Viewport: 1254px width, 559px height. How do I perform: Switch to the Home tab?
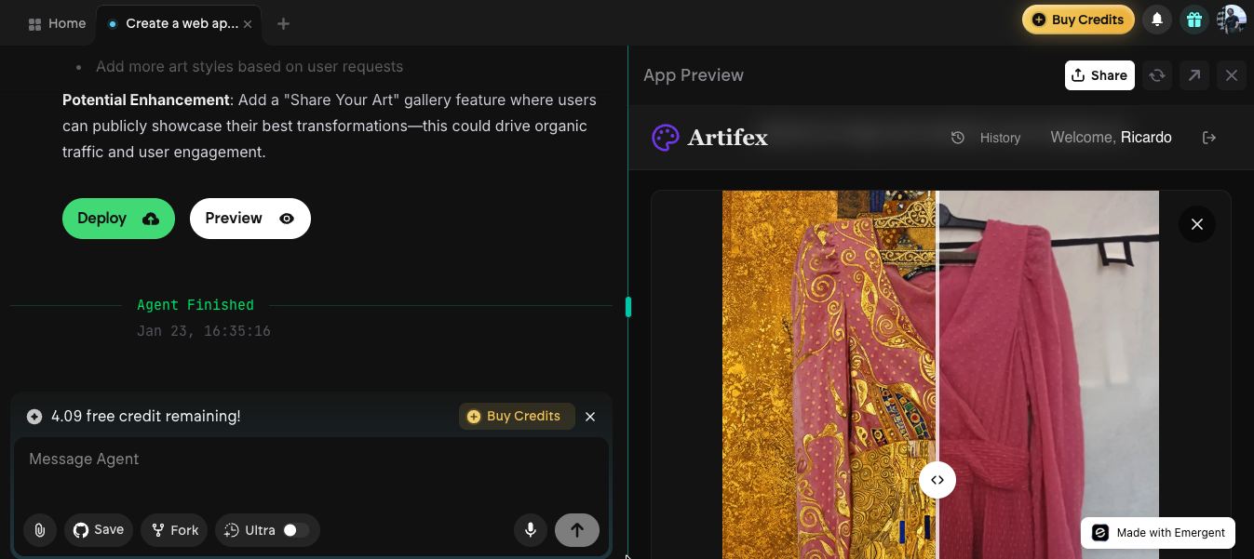pyautogui.click(x=58, y=23)
